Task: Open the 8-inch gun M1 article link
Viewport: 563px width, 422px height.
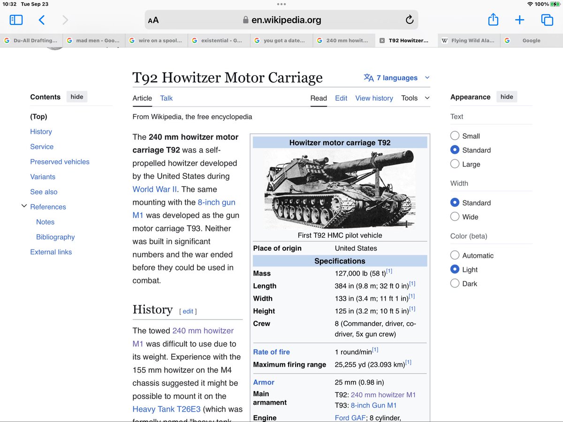Action: (x=184, y=209)
